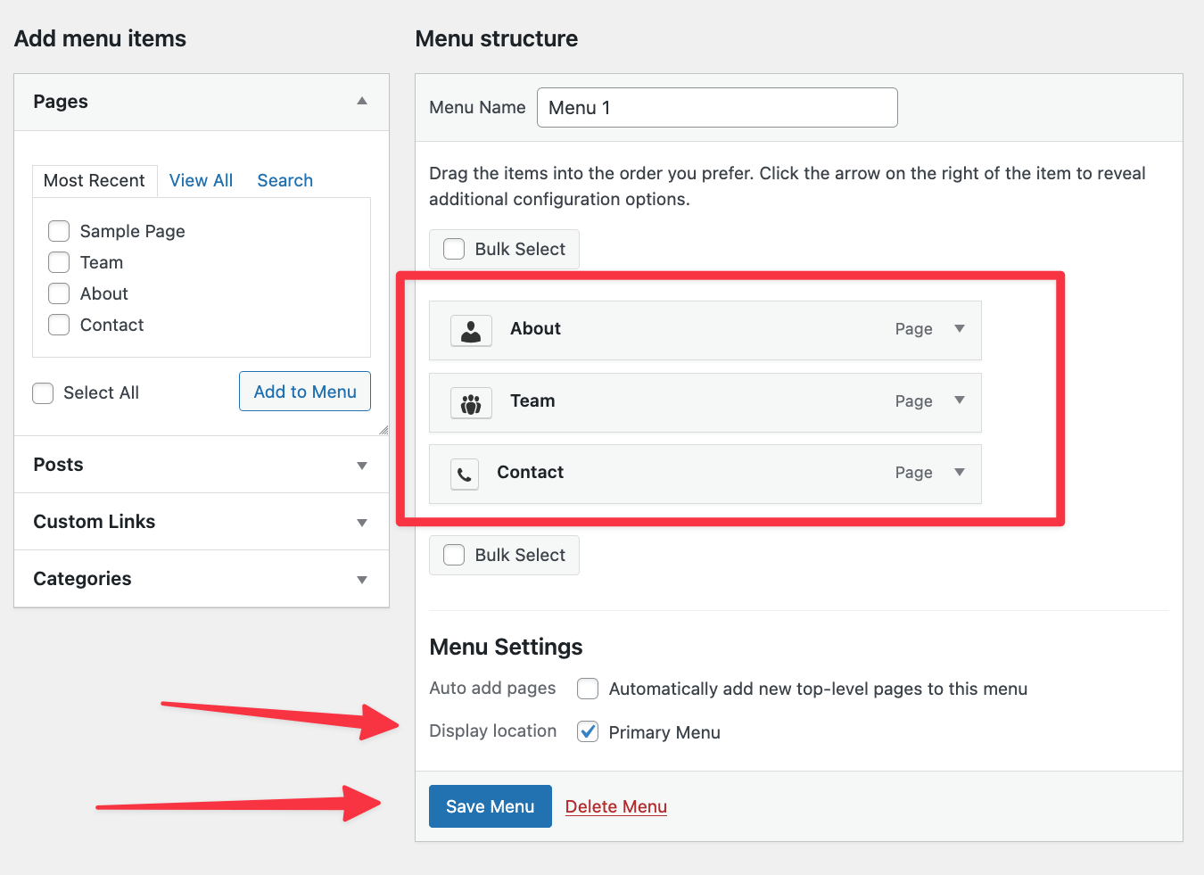Open the Search tab in Pages
Viewport: 1204px width, 875px height.
(x=285, y=181)
